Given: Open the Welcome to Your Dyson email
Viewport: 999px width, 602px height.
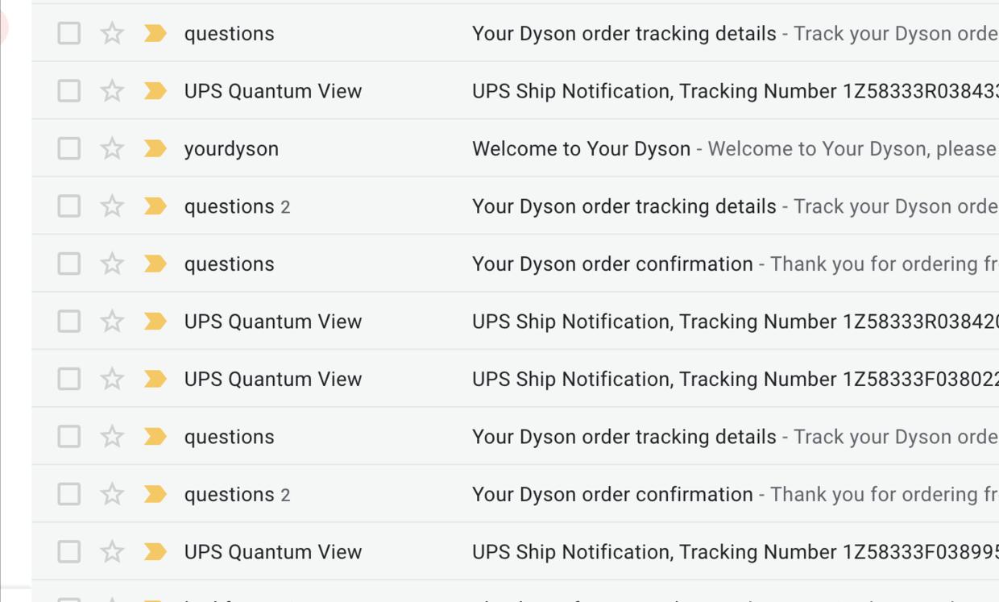Looking at the screenshot, I should pyautogui.click(x=581, y=149).
